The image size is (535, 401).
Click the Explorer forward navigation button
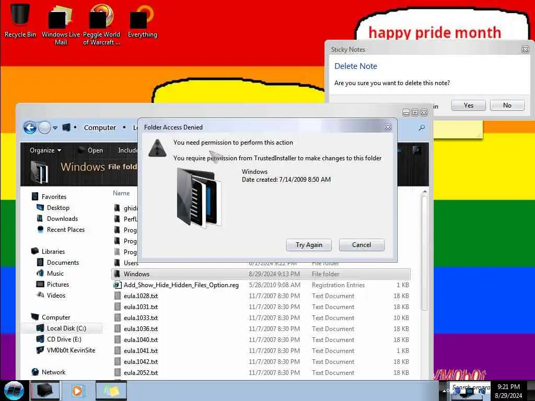pos(44,128)
